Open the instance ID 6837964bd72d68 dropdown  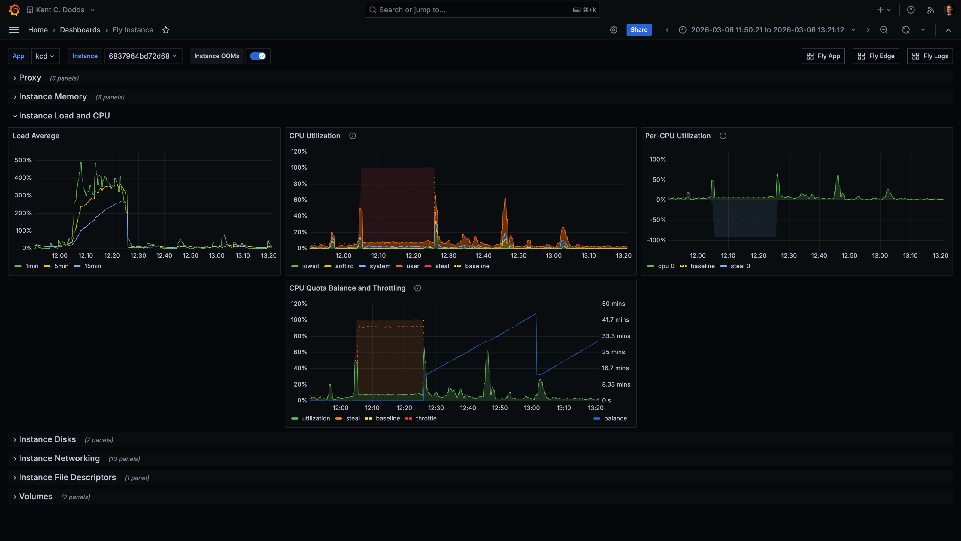point(143,56)
